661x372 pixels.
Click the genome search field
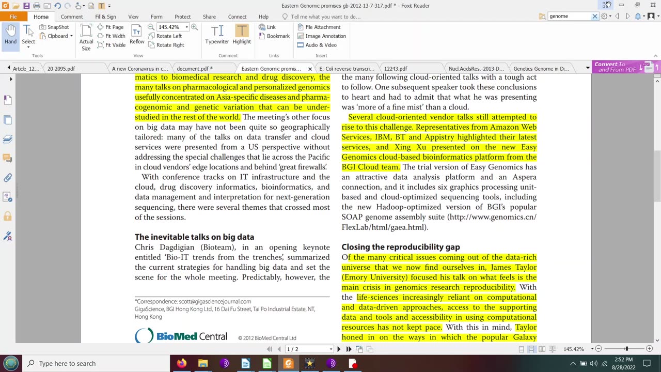pos(569,17)
